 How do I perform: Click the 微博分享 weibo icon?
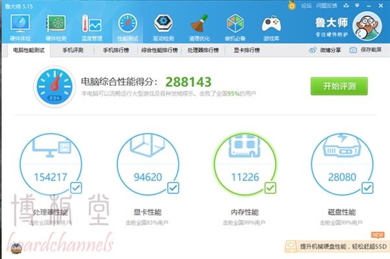(x=313, y=50)
